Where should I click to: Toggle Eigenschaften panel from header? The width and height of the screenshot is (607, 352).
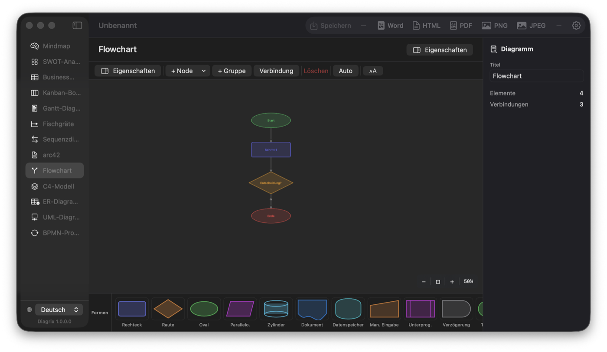pos(440,50)
